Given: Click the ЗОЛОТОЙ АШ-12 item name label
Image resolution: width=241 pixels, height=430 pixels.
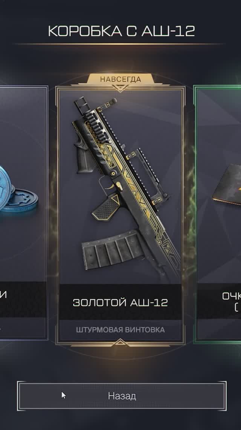Looking at the screenshot, I should point(120,302).
